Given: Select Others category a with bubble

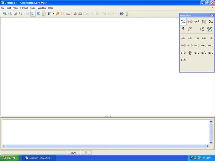Looking at the screenshot, I should (190, 29).
